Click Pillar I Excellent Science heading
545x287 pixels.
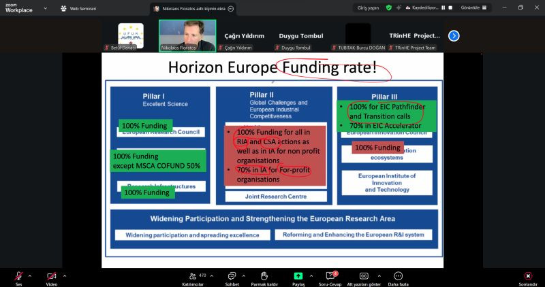165,100
